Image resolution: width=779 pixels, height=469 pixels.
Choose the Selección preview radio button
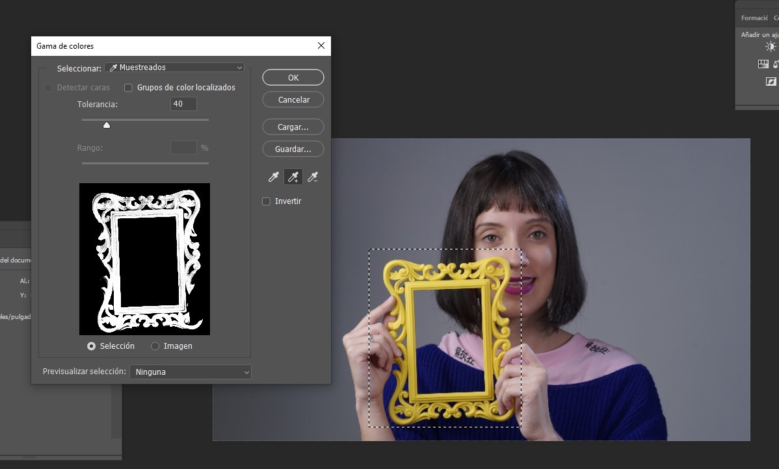click(x=91, y=346)
